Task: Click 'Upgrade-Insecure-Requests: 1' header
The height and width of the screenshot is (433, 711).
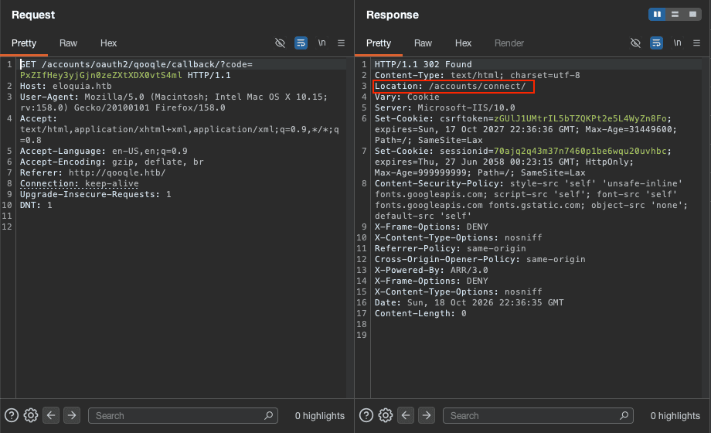Action: click(x=96, y=194)
